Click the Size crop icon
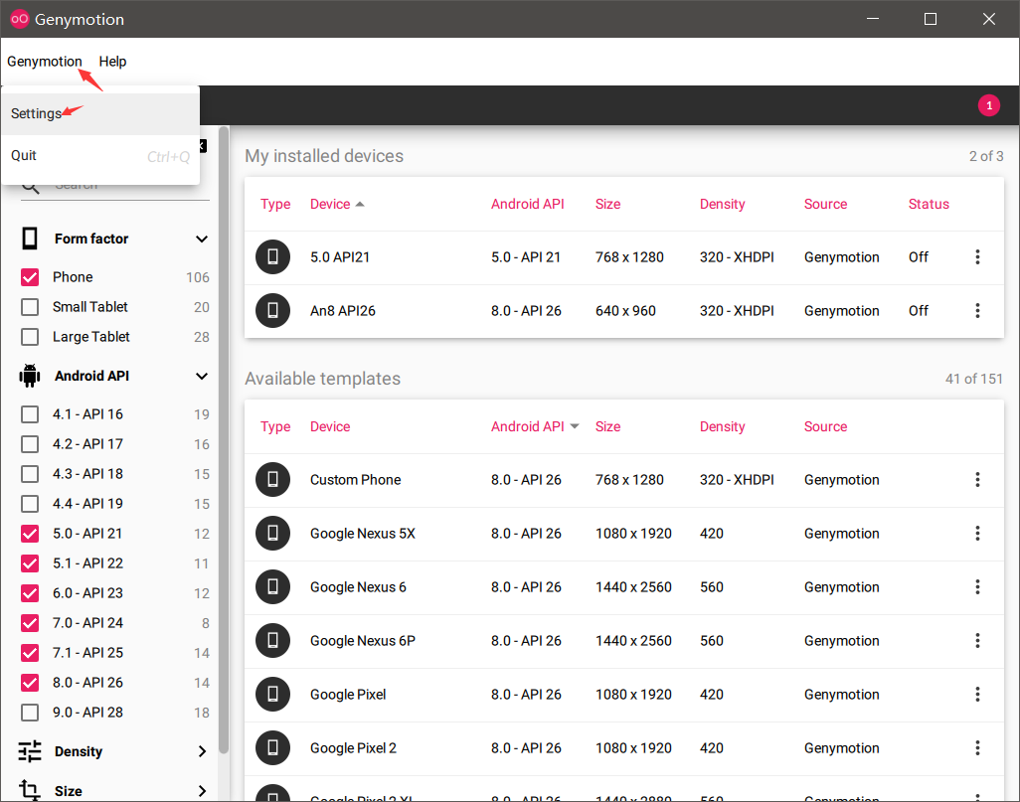Image resolution: width=1020 pixels, height=802 pixels. click(30, 790)
